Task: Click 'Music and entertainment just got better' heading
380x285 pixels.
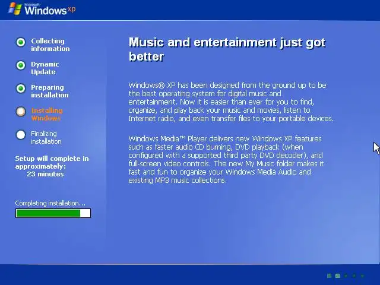Action: coord(227,49)
